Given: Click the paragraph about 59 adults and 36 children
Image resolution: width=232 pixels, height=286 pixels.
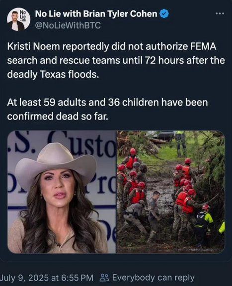Looking at the screenshot, I should pos(107,109).
